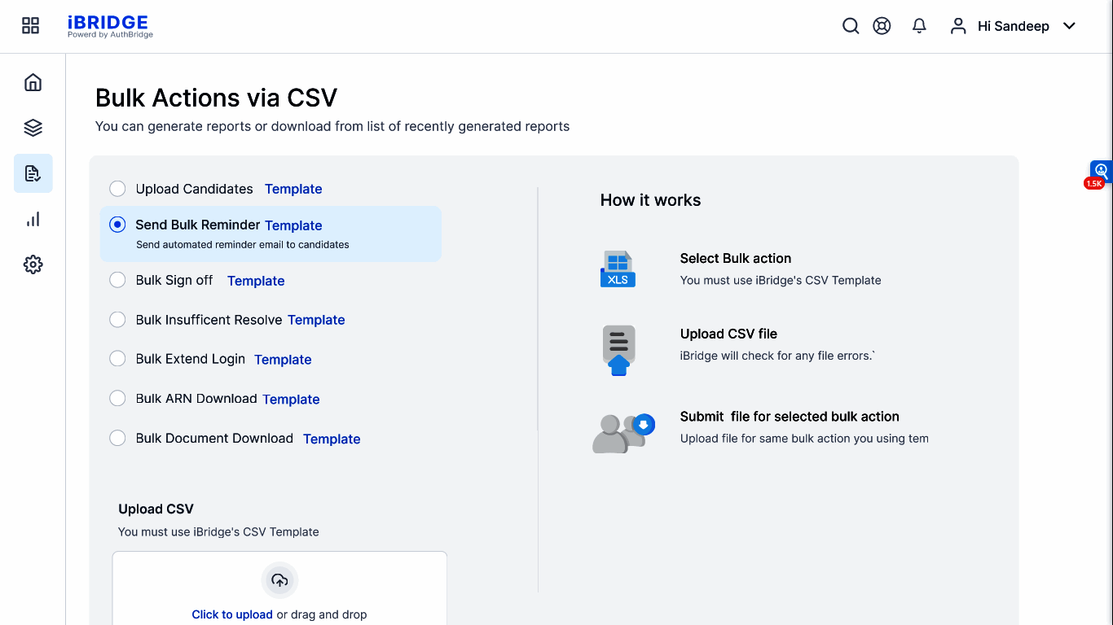Image resolution: width=1113 pixels, height=625 pixels.
Task: Open the help lifebuoy icon
Action: (x=882, y=26)
